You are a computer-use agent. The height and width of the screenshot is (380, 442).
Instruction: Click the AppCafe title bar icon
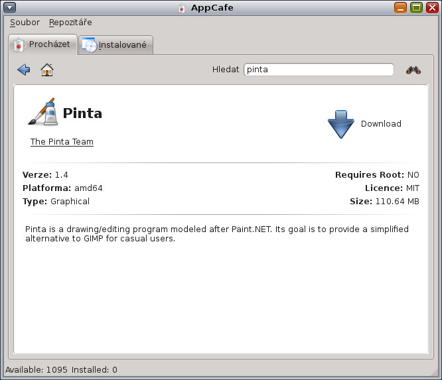182,8
